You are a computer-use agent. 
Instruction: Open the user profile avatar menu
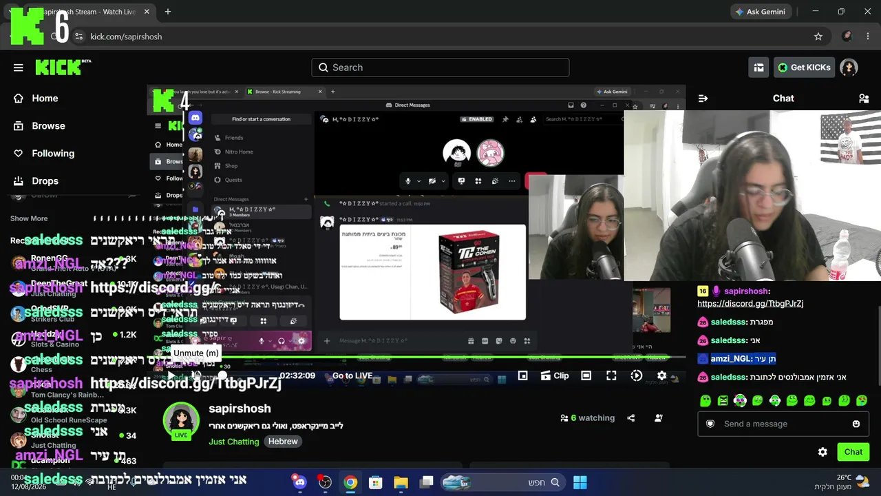click(x=849, y=68)
